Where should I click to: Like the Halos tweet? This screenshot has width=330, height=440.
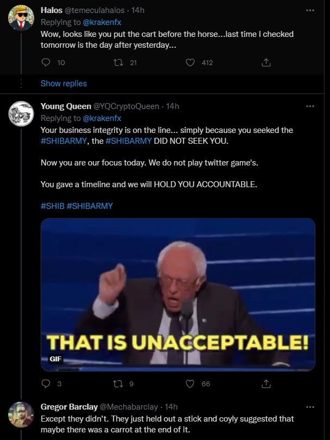(x=190, y=62)
